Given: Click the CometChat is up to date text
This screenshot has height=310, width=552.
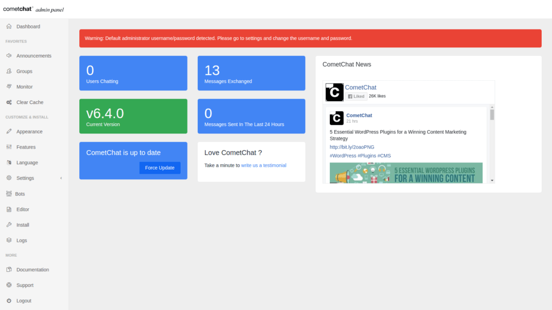Looking at the screenshot, I should point(123,152).
